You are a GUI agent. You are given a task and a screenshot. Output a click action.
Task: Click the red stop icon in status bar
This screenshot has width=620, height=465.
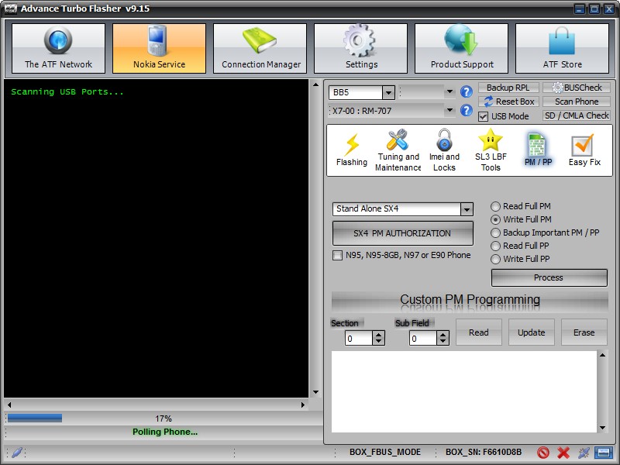[x=543, y=453]
